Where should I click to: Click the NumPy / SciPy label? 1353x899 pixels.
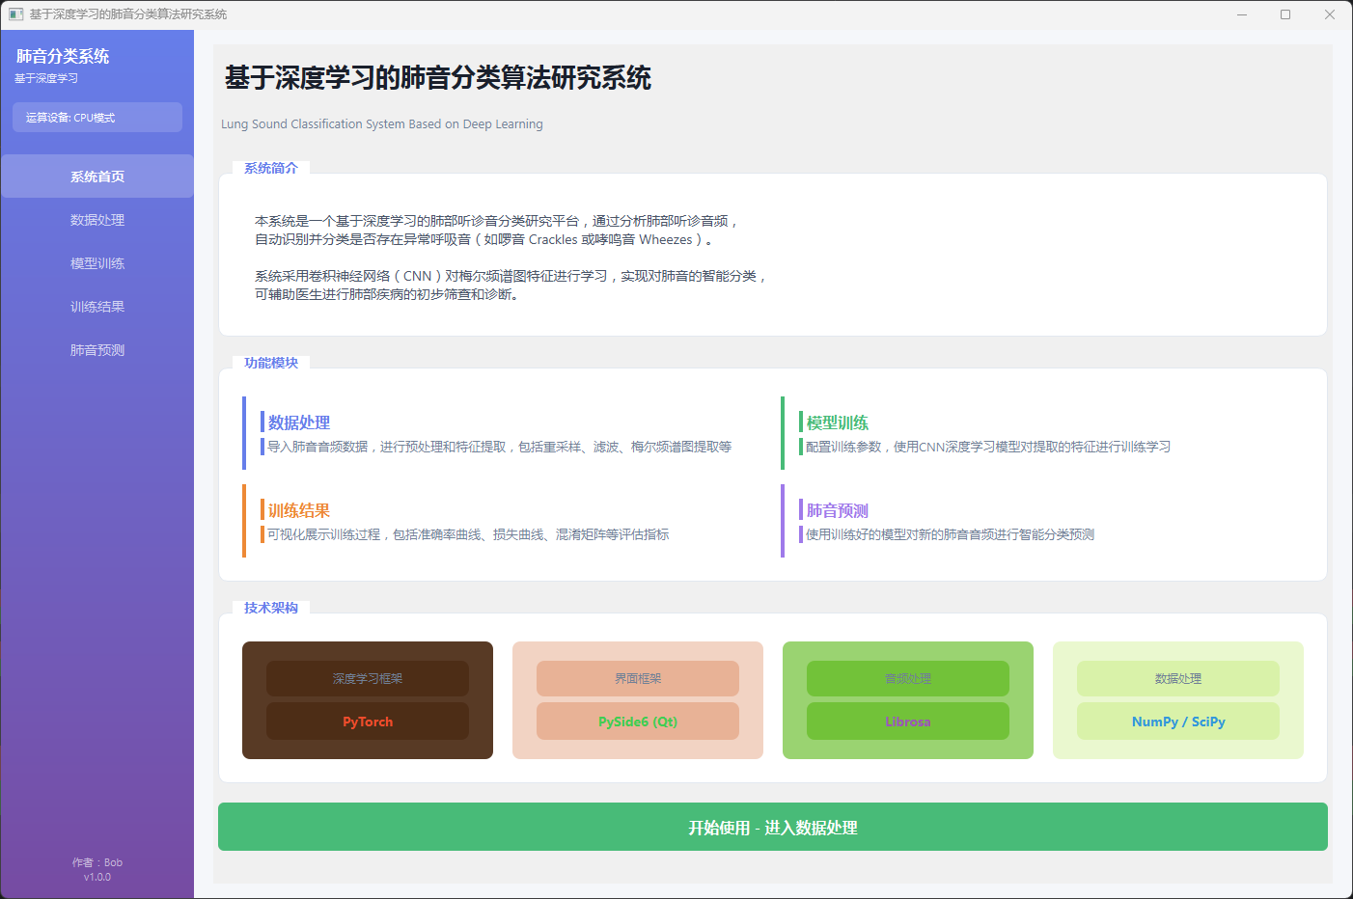coord(1178,722)
